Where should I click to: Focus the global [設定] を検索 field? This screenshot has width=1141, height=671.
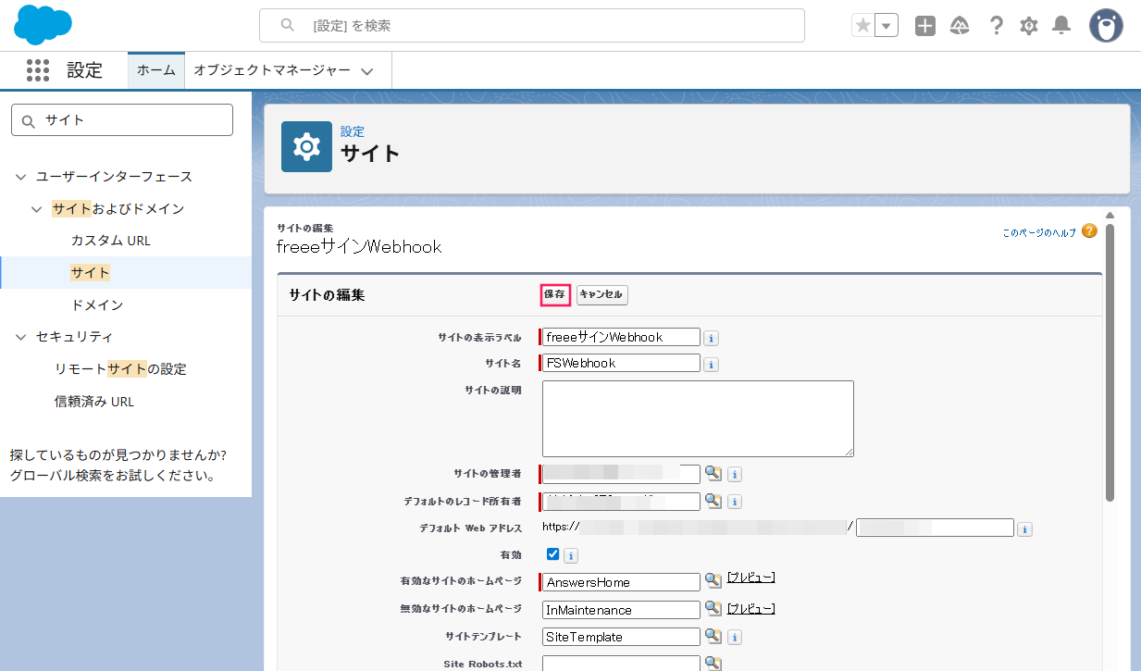coord(532,26)
